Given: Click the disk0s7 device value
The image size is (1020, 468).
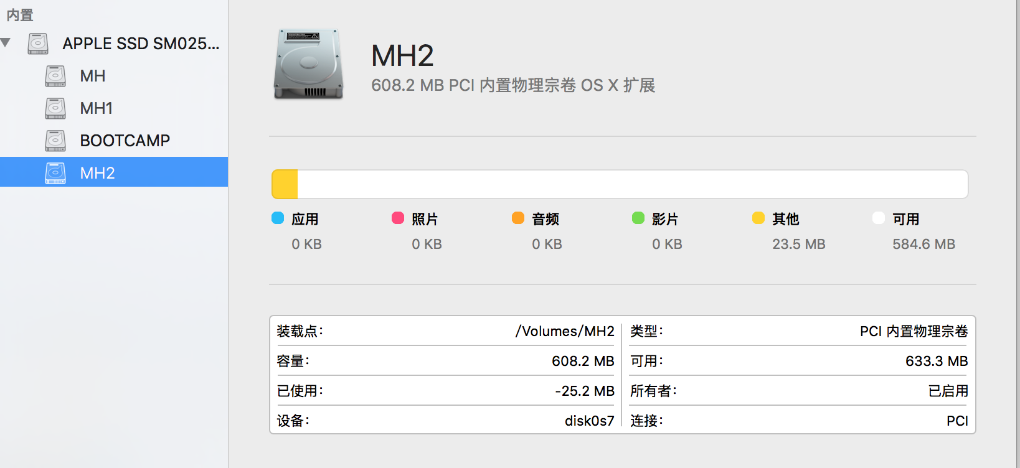Looking at the screenshot, I should coord(589,421).
